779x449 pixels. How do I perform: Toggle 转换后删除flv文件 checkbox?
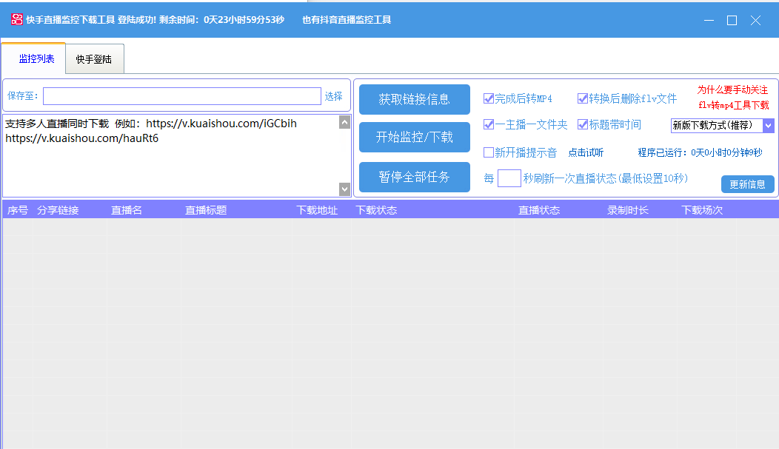click(583, 98)
